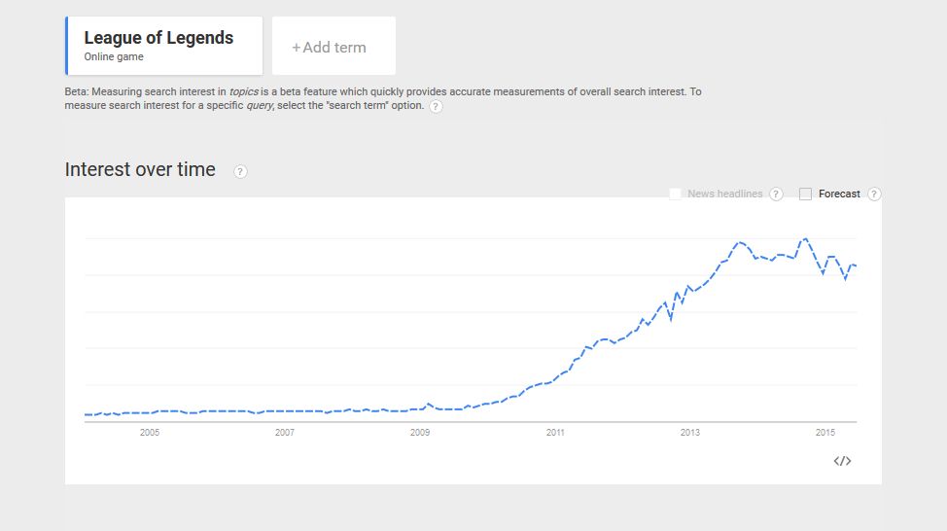Toggle the News headlines checkbox
Image resolution: width=947 pixels, height=531 pixels.
coord(675,194)
